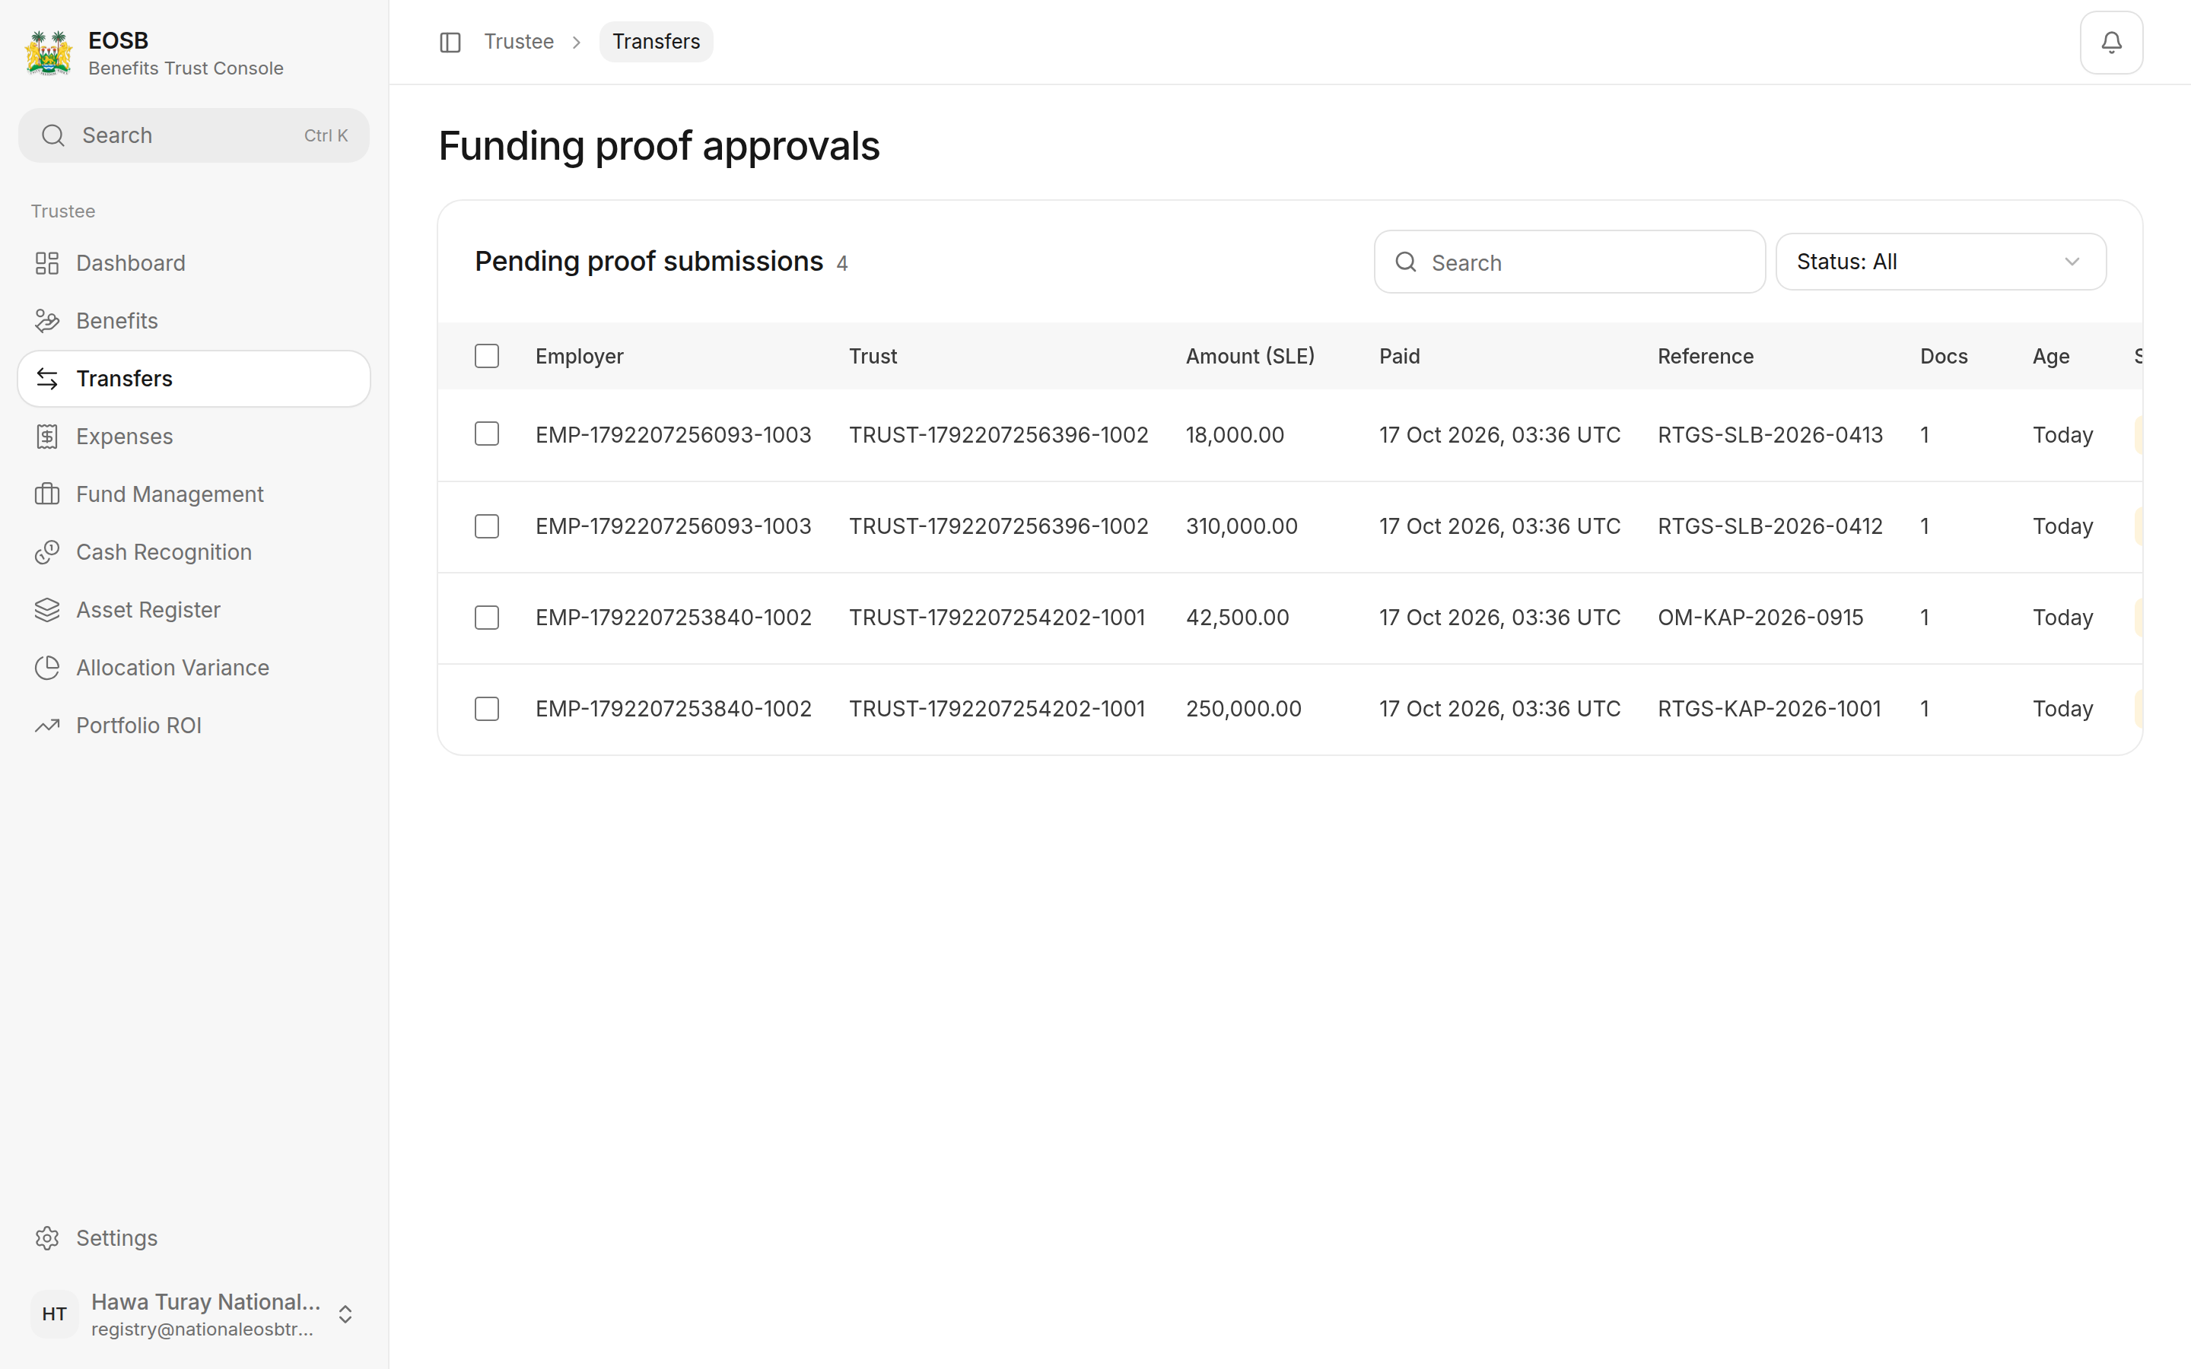This screenshot has width=2191, height=1369.
Task: Toggle the select-all checkbox in table header
Action: tap(487, 356)
